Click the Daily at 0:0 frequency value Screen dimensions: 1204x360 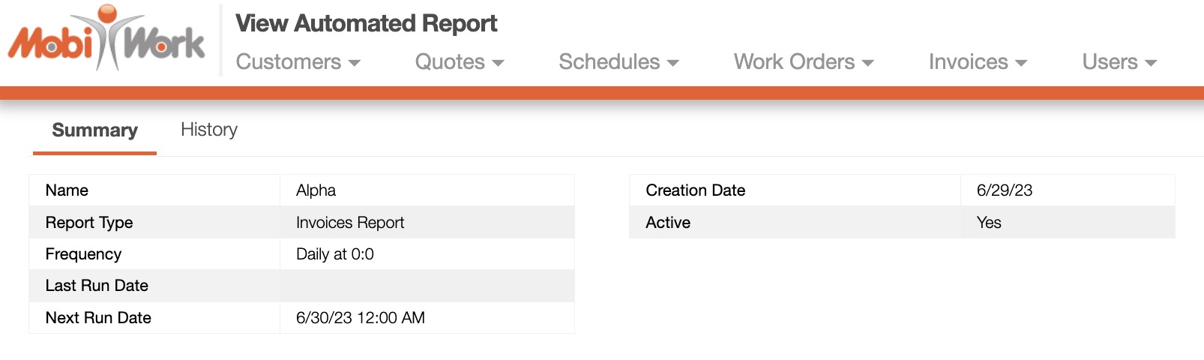[335, 254]
